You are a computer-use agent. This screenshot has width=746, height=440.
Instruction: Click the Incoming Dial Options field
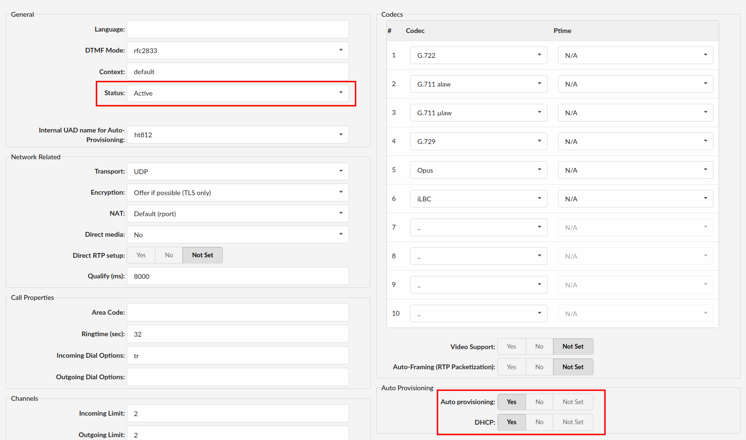(238, 355)
